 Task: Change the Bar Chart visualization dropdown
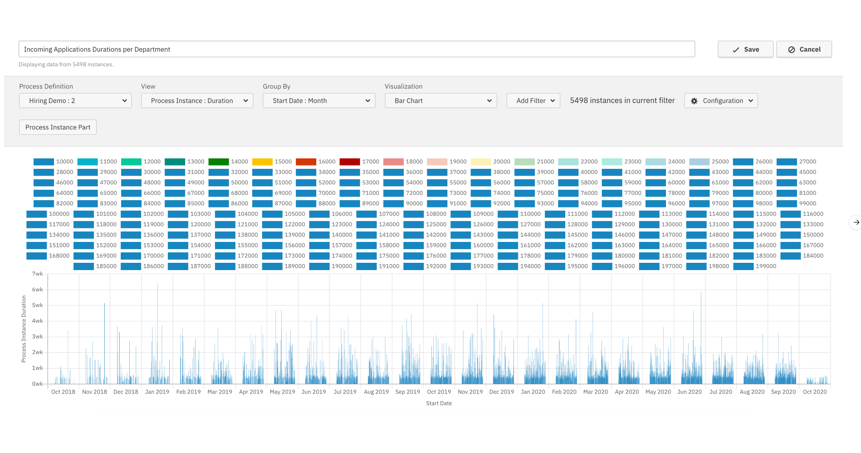440,101
